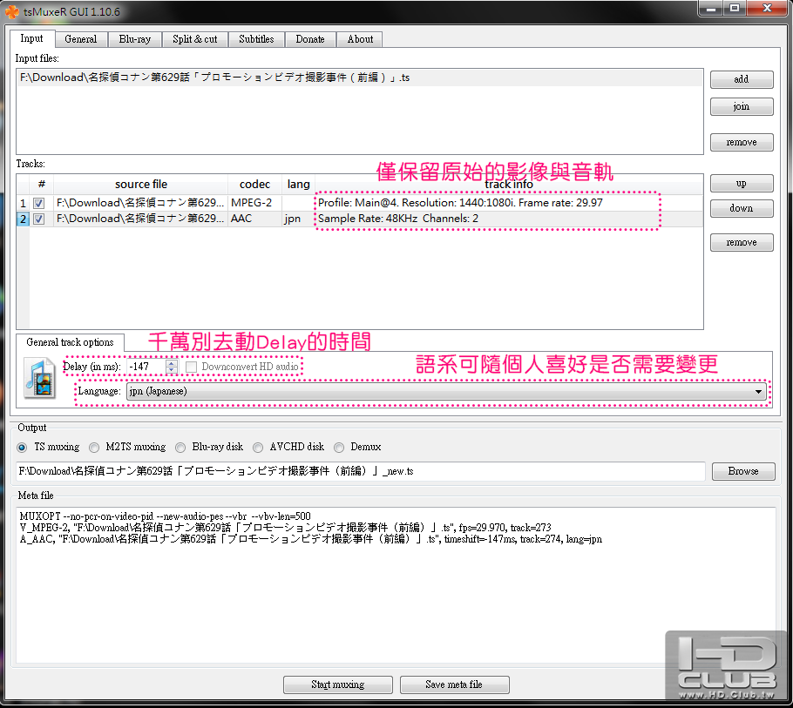The height and width of the screenshot is (708, 793).
Task: Select AVCHD disk output option
Action: click(258, 448)
